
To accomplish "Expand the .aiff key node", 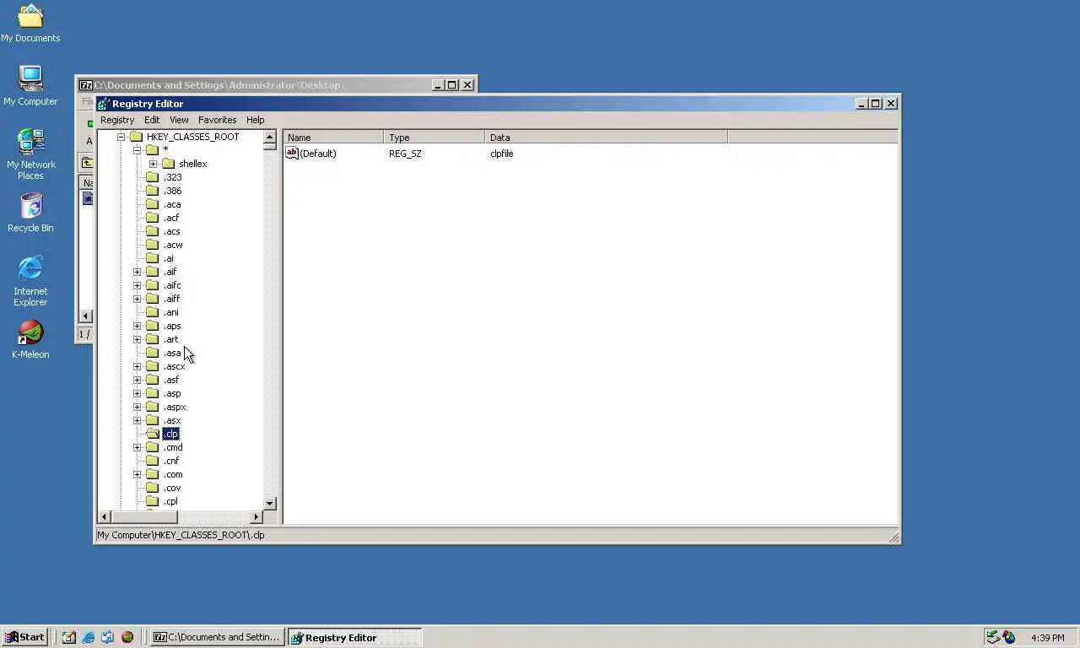I will coord(138,299).
